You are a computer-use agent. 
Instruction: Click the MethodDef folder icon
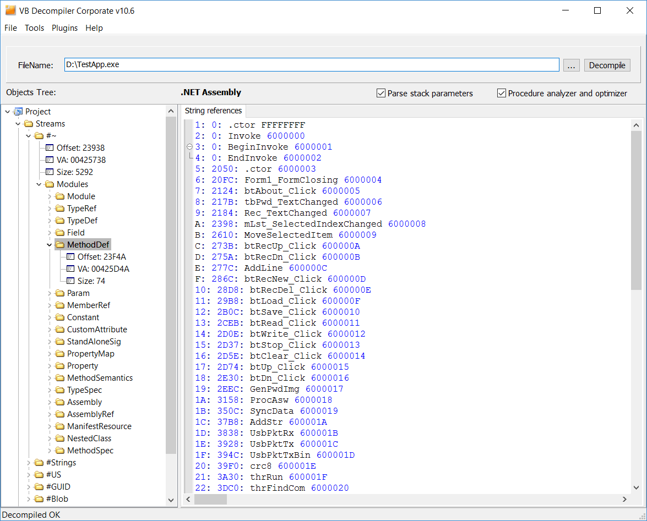[x=60, y=245]
